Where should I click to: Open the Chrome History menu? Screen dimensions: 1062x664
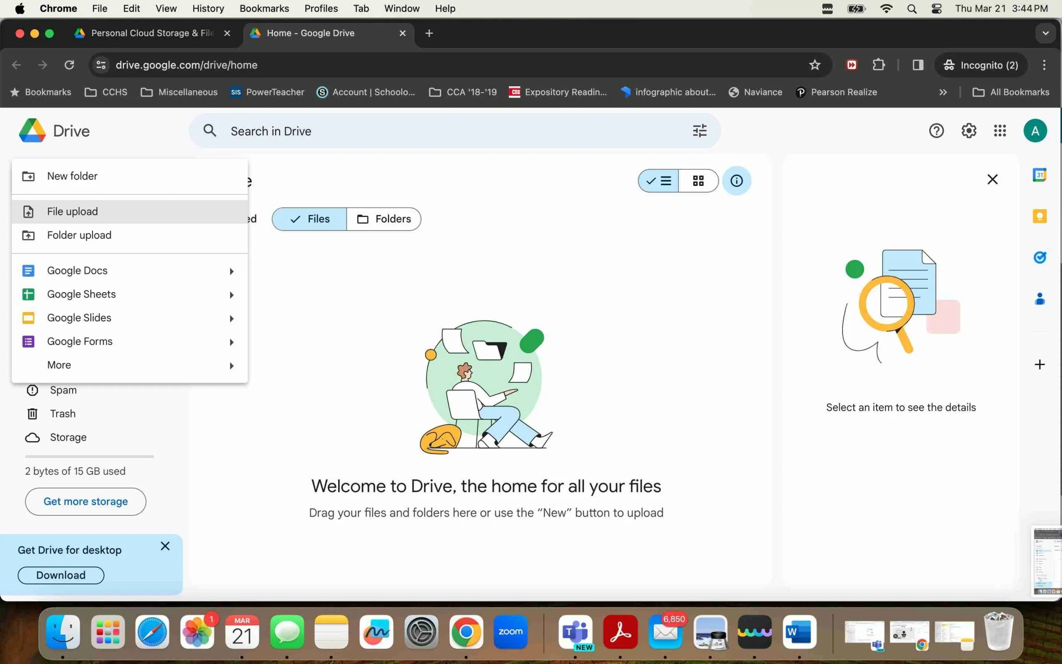click(x=208, y=8)
